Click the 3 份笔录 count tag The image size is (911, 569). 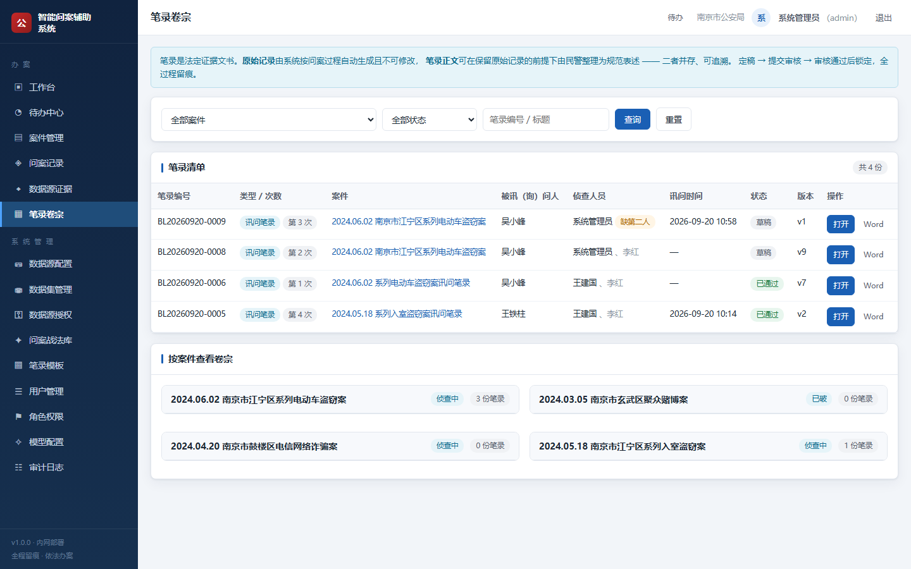490,399
